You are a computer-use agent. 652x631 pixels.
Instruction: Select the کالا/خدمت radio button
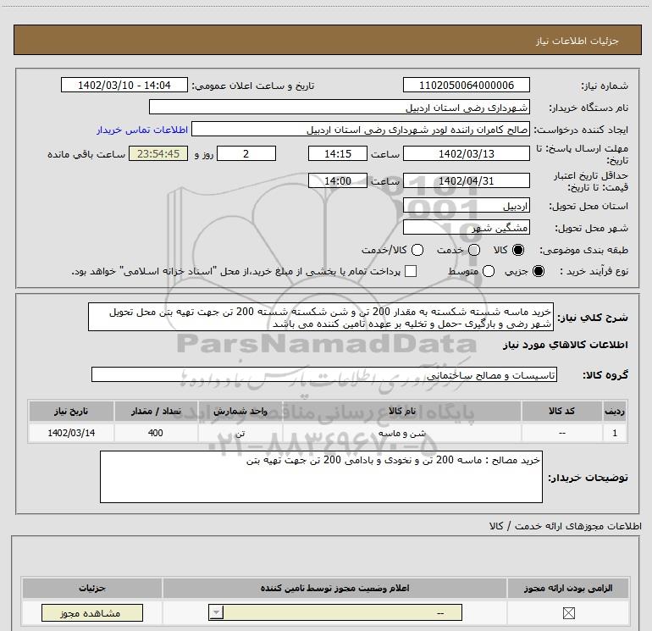[417, 250]
